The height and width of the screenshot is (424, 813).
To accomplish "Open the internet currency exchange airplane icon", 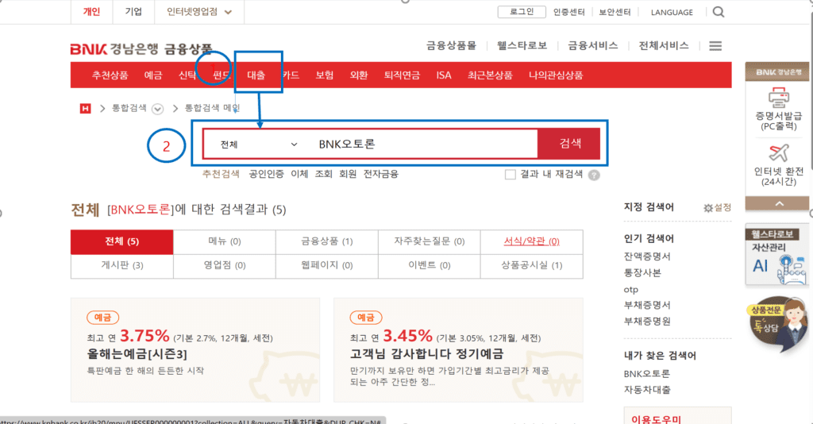I will [778, 153].
